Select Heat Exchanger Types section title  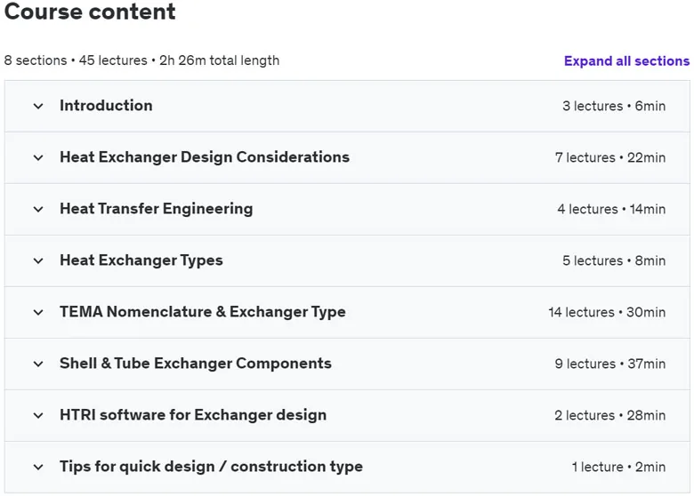tap(141, 260)
